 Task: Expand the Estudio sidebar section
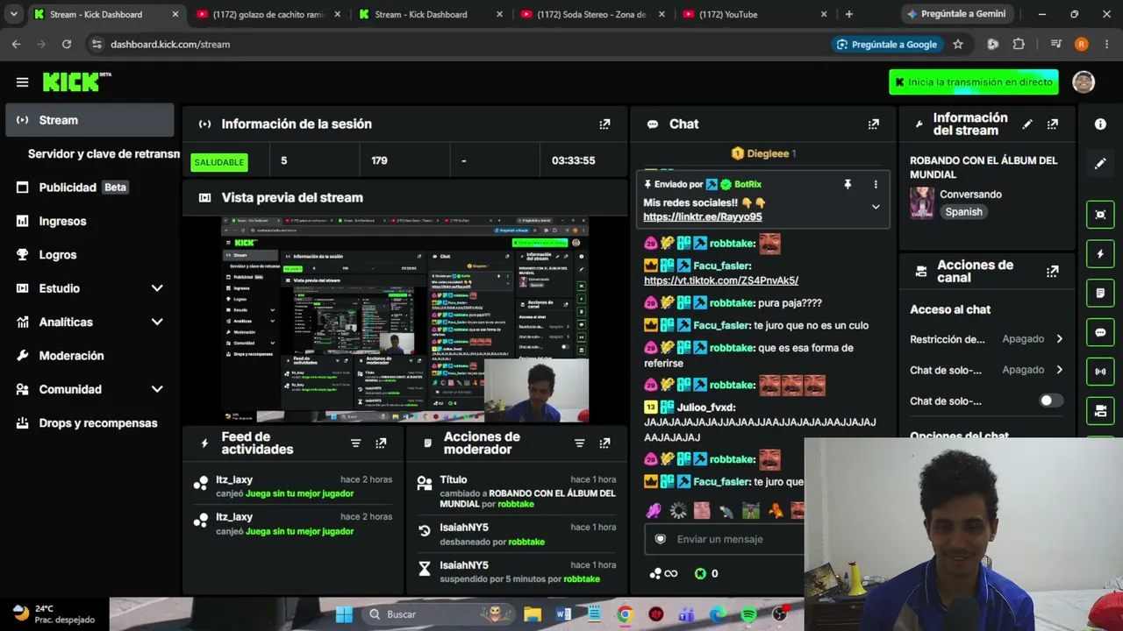point(157,288)
